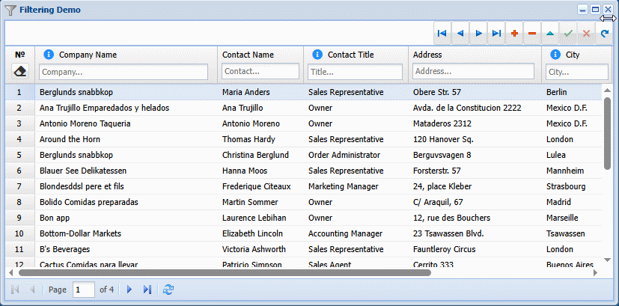
Task: Click the horizontal scrollbar thumb
Action: point(225,272)
